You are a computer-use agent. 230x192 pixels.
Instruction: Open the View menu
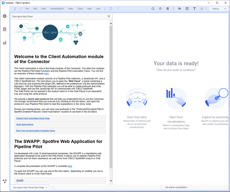coord(70,9)
